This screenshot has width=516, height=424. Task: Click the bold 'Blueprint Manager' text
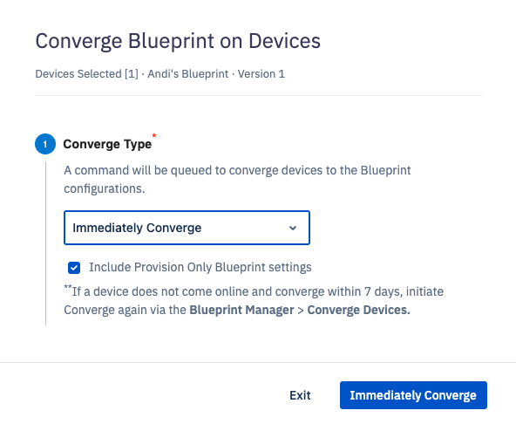(x=241, y=310)
